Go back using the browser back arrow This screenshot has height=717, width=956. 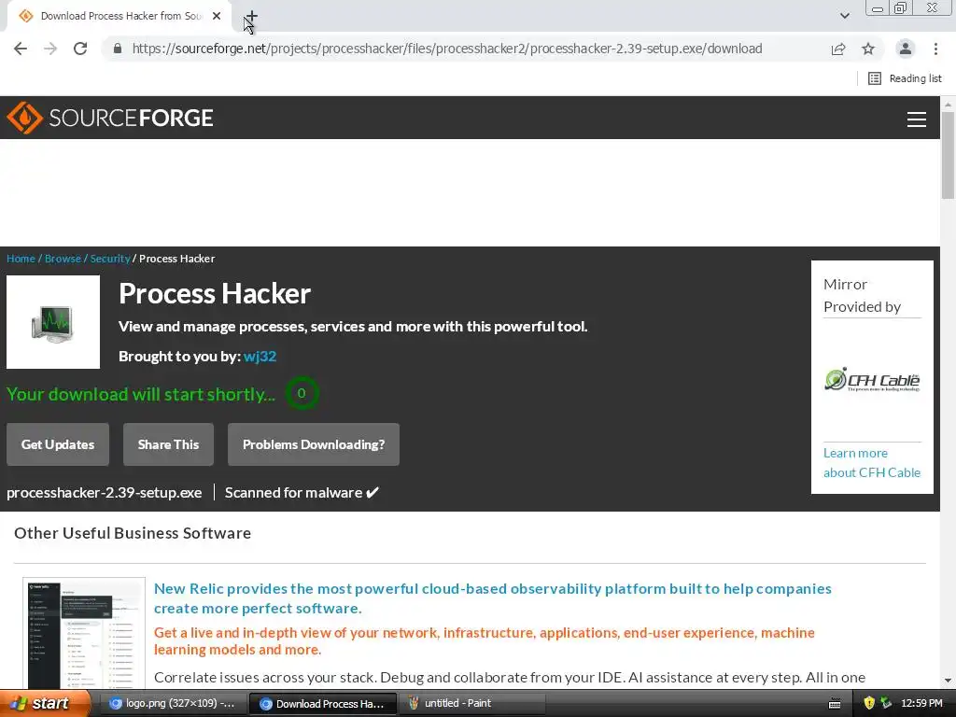21,49
